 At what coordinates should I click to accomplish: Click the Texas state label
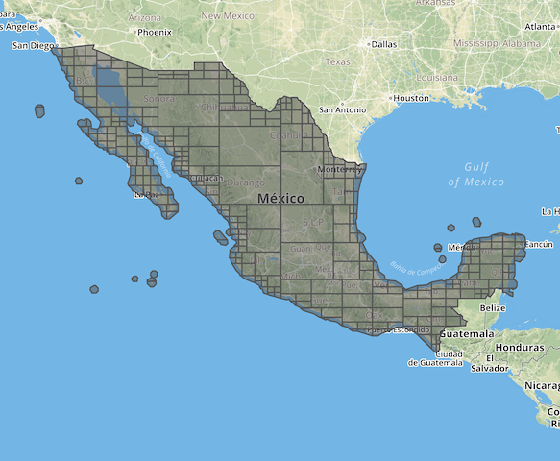tap(337, 62)
